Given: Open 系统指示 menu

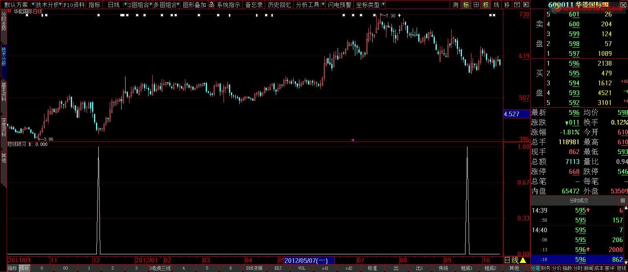Looking at the screenshot, I should click(x=229, y=5).
